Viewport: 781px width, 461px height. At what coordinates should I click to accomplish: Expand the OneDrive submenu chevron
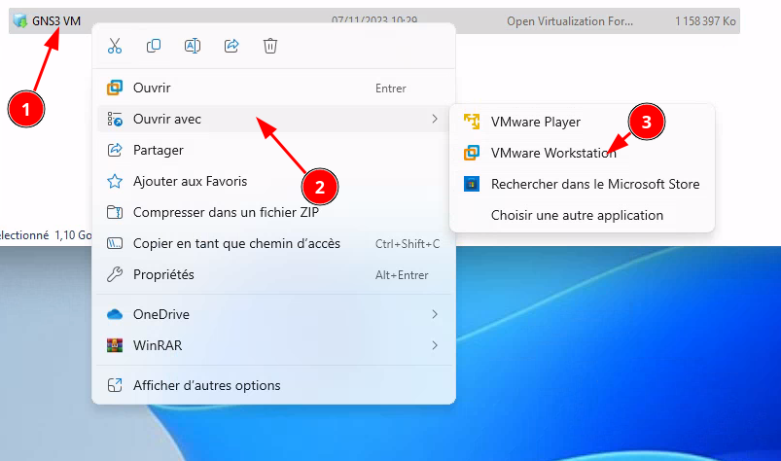(434, 314)
